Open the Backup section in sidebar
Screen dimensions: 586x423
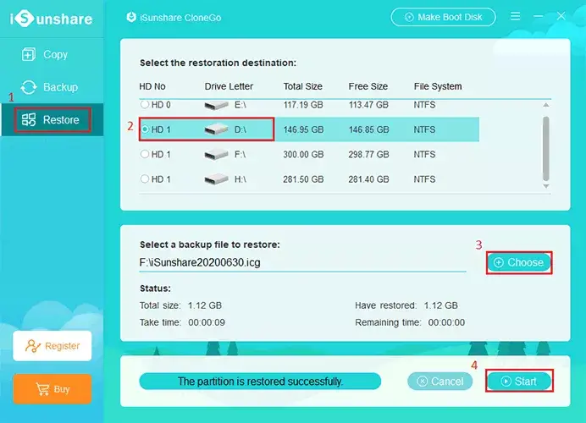tap(53, 87)
